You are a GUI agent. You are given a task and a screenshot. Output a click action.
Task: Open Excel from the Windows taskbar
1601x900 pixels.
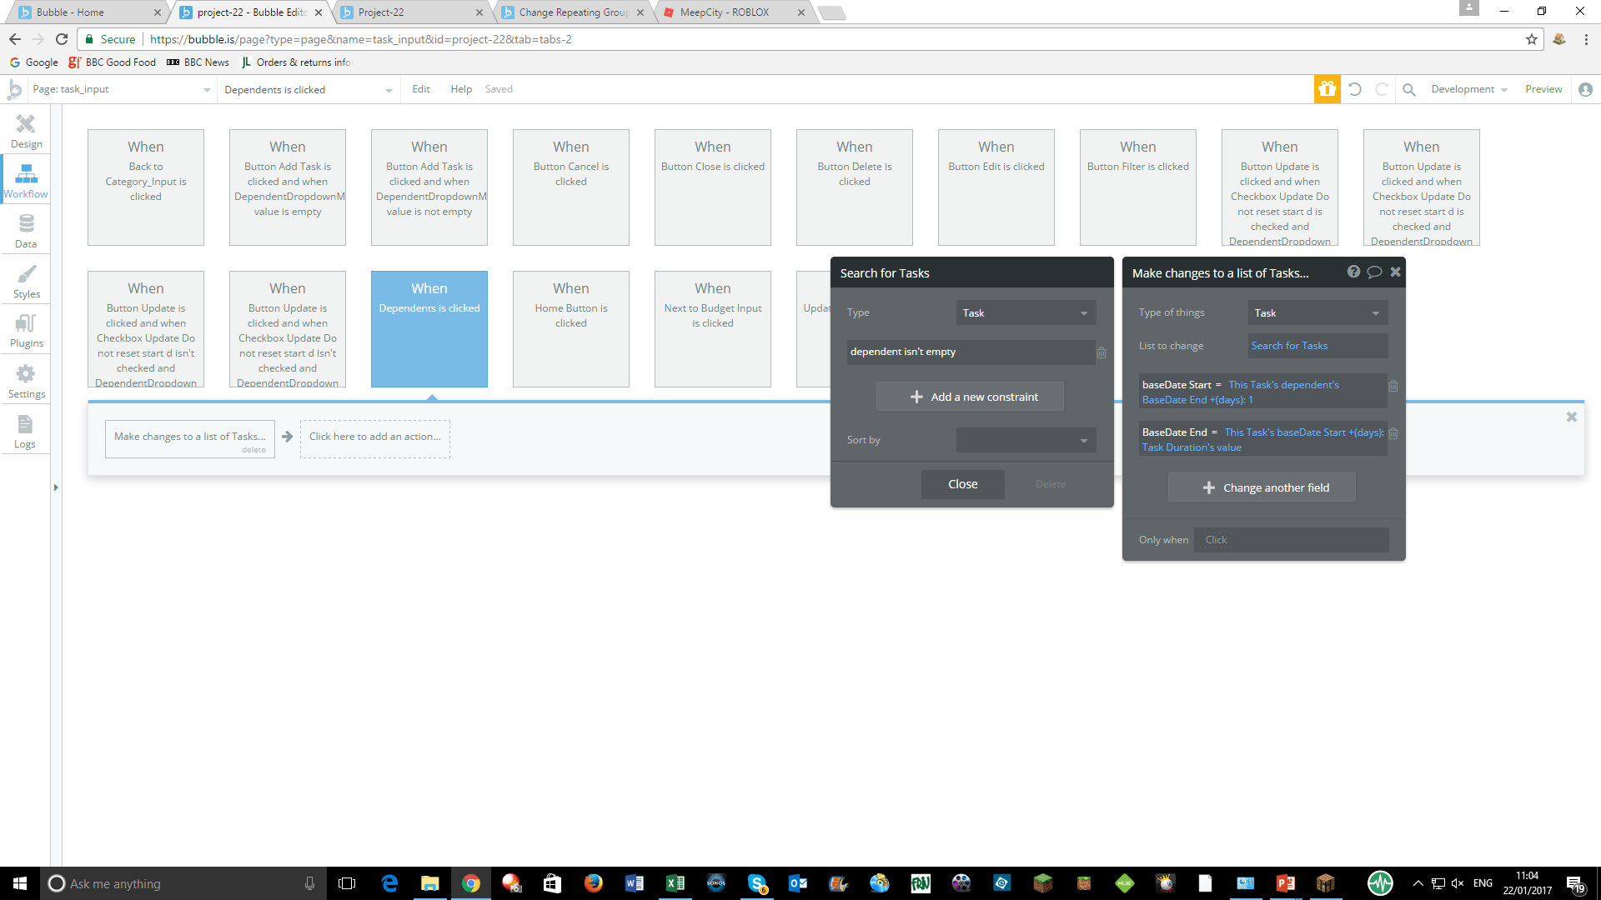675,883
